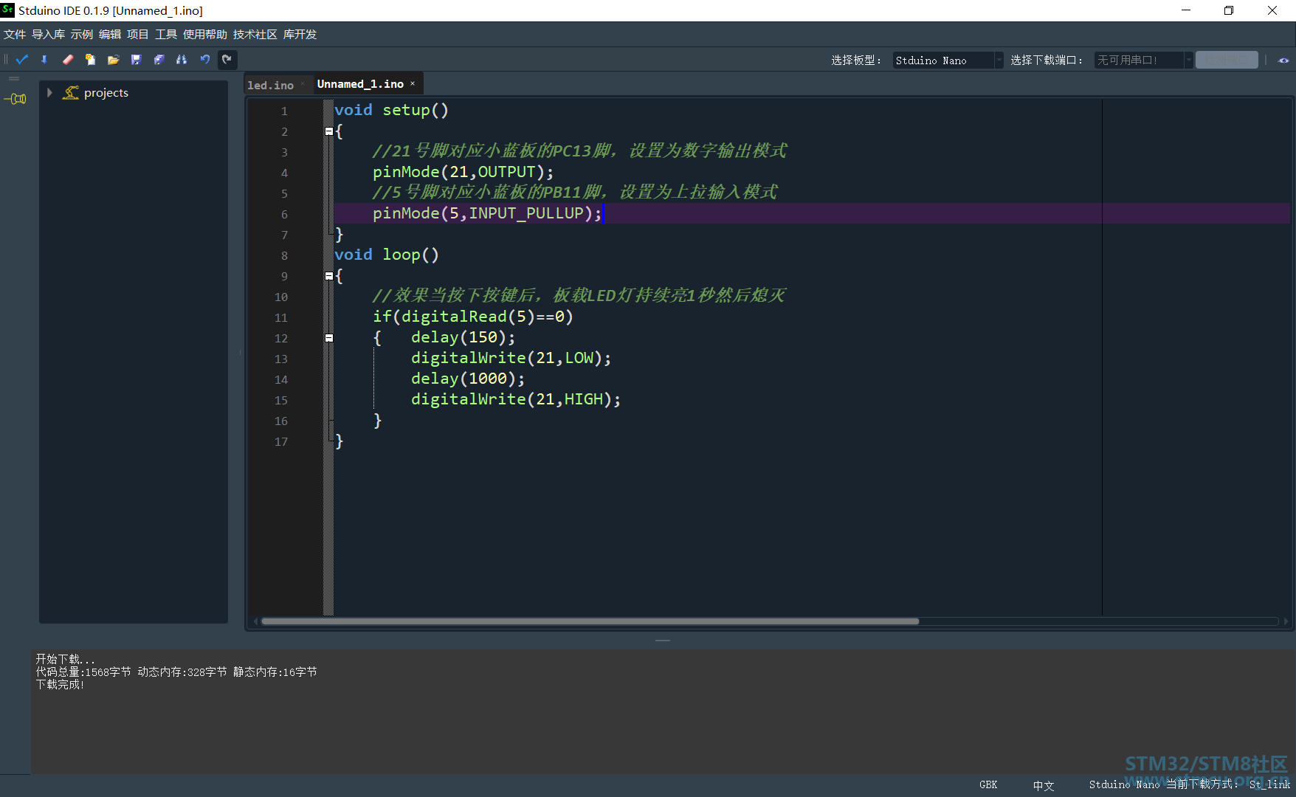Click the binoculars find icon
The width and height of the screenshot is (1296, 797).
pos(182,60)
